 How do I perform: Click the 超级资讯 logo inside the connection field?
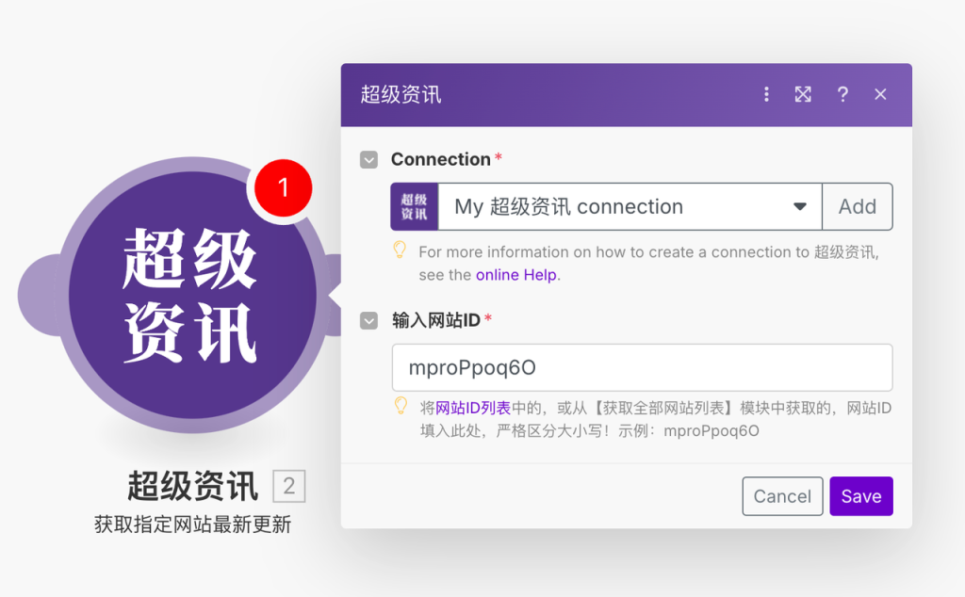tap(415, 206)
